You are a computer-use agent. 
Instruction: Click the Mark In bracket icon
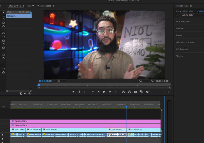pos(79,92)
